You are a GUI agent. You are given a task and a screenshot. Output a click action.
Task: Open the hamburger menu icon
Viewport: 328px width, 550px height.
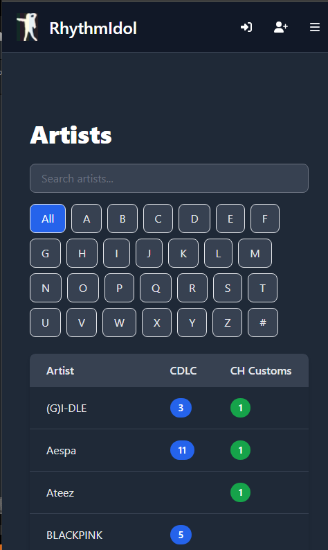point(315,27)
